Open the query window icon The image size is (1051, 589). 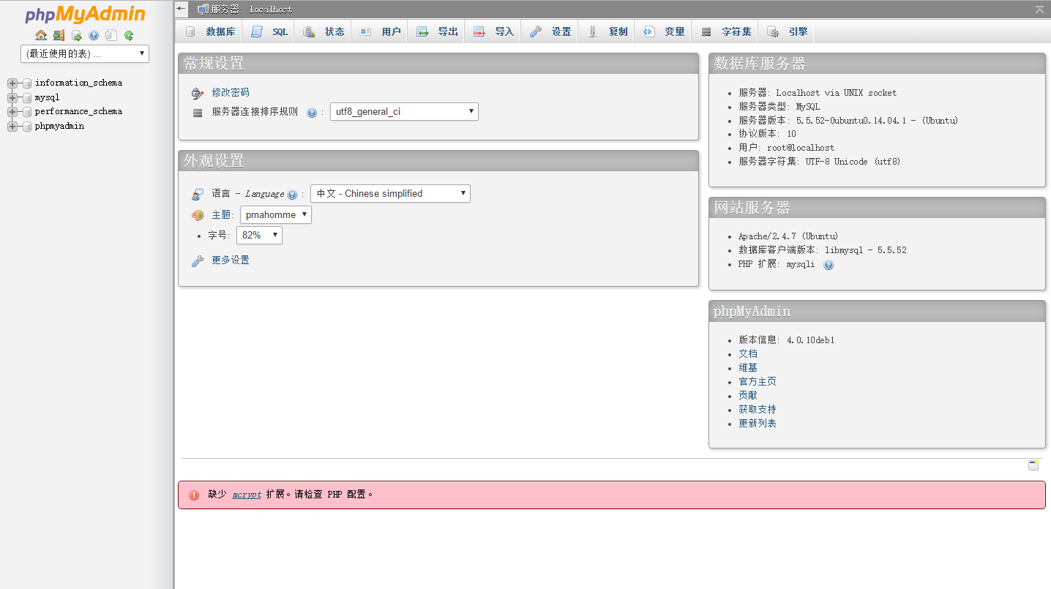(x=76, y=35)
